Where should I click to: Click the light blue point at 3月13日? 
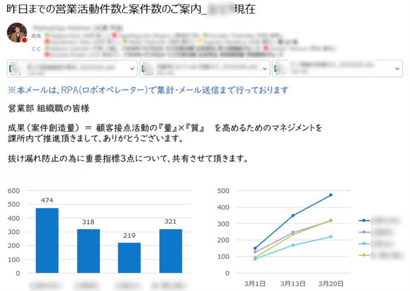click(293, 245)
